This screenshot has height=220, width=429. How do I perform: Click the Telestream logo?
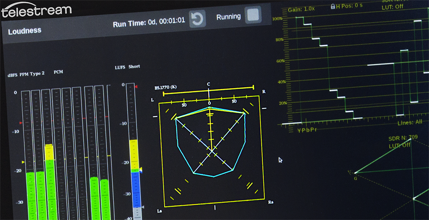(36, 10)
